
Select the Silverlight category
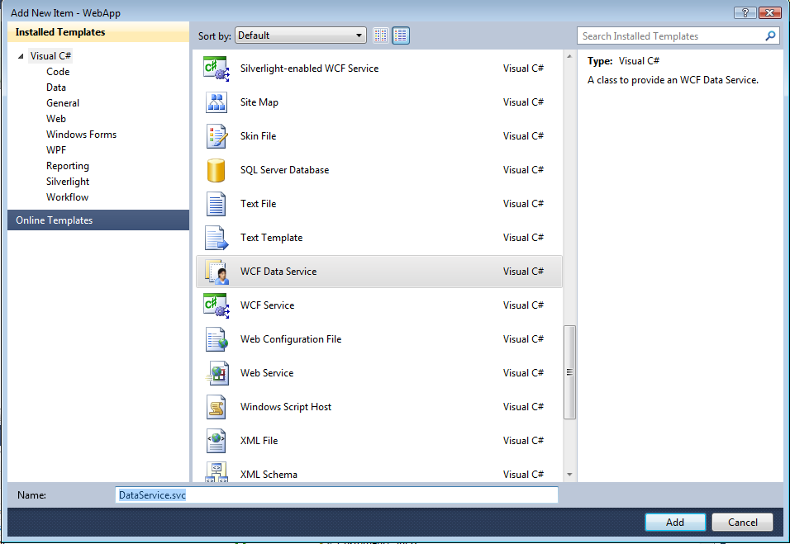[x=68, y=181]
